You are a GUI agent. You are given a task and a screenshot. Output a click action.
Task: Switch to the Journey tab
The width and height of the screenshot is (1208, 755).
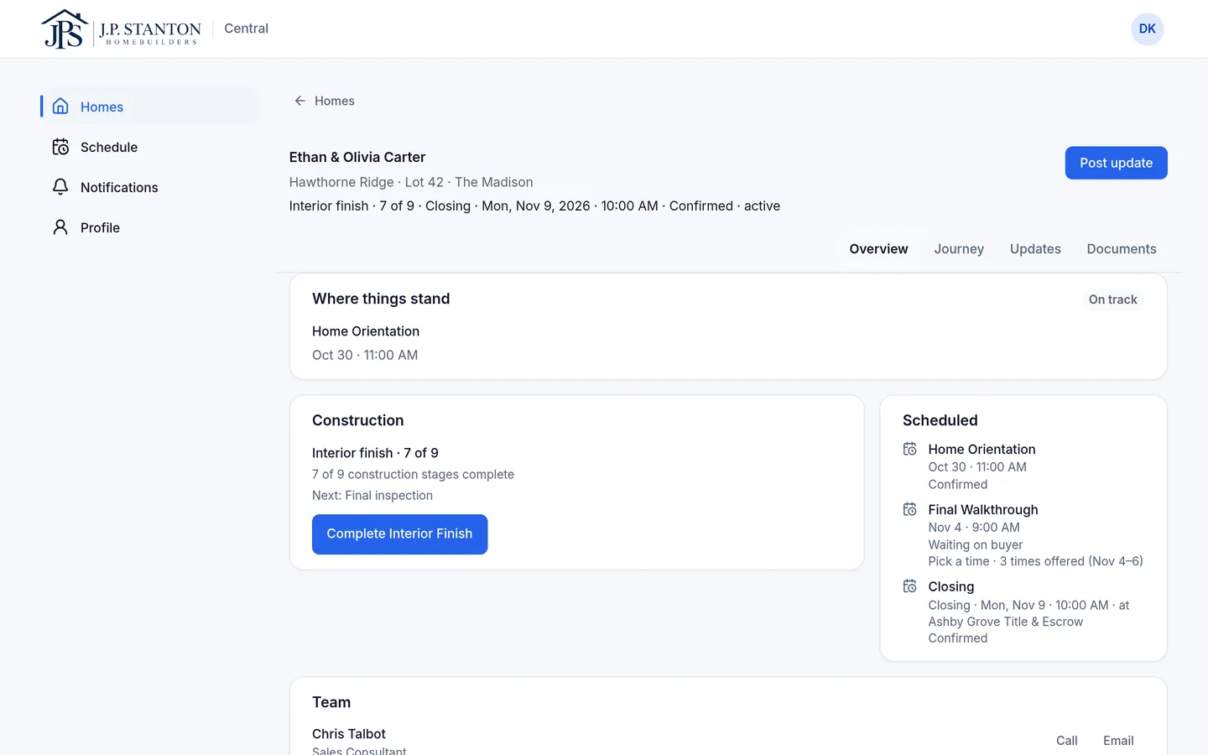959,249
